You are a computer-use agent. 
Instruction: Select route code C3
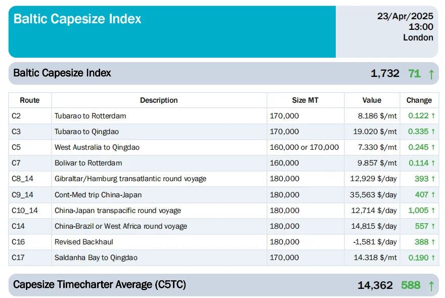(x=16, y=132)
